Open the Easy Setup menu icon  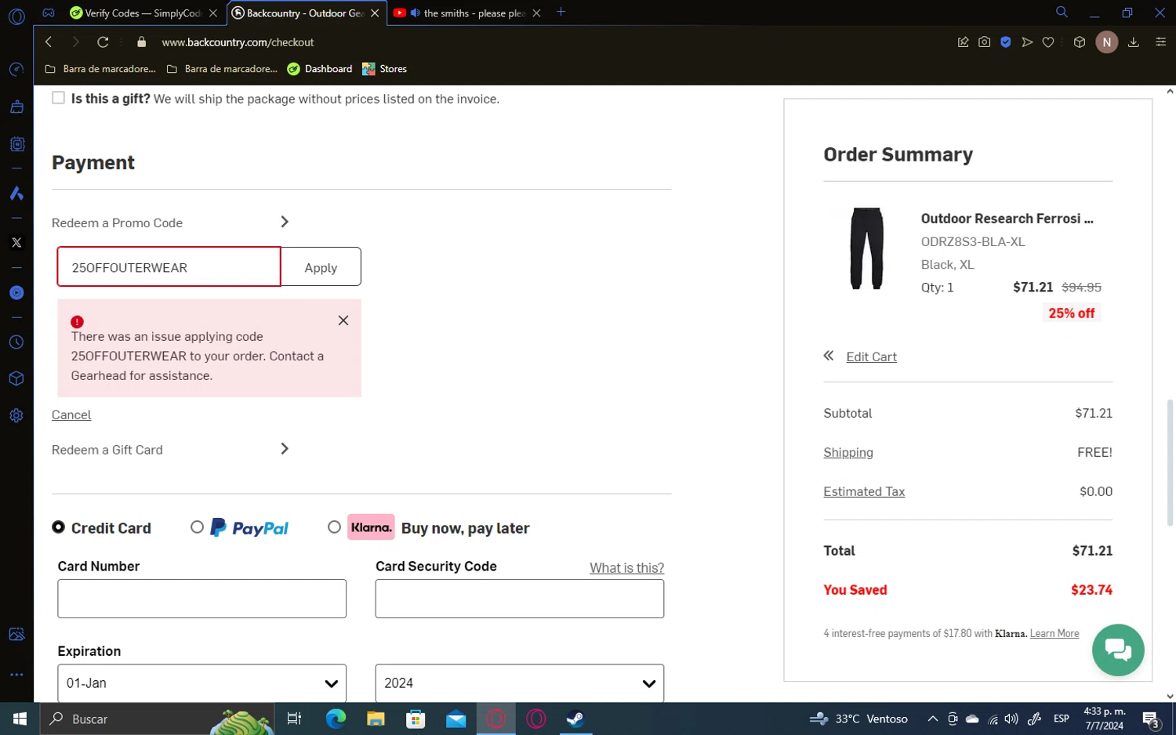pyautogui.click(x=1161, y=42)
